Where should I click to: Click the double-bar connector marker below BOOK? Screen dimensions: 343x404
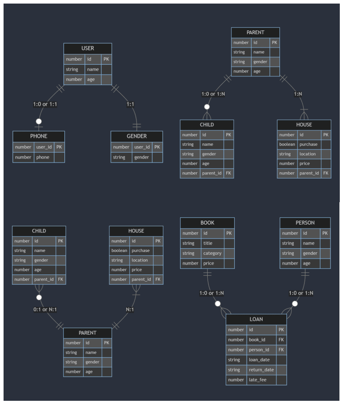pyautogui.click(x=207, y=274)
